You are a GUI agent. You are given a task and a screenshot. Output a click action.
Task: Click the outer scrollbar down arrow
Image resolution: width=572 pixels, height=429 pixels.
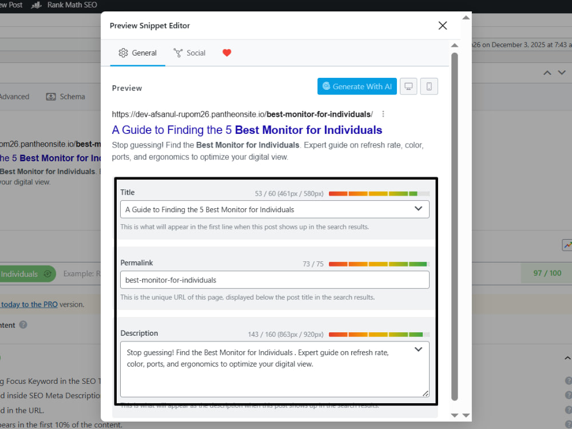pyautogui.click(x=466, y=415)
